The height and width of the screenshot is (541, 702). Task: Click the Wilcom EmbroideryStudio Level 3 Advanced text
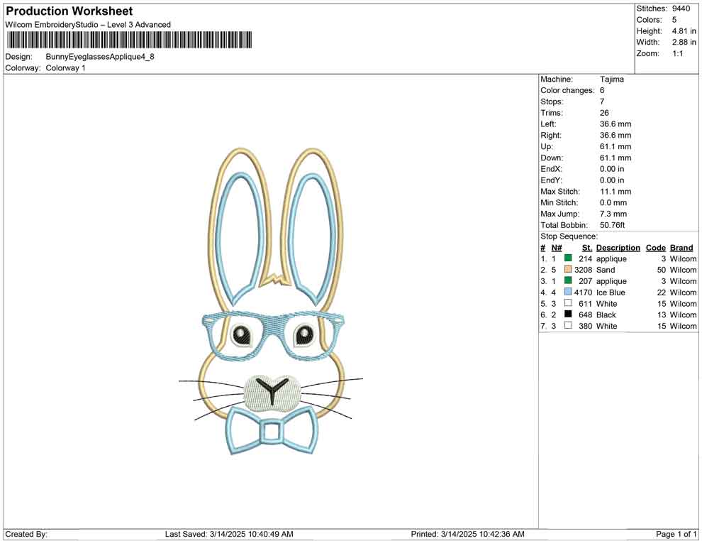88,25
